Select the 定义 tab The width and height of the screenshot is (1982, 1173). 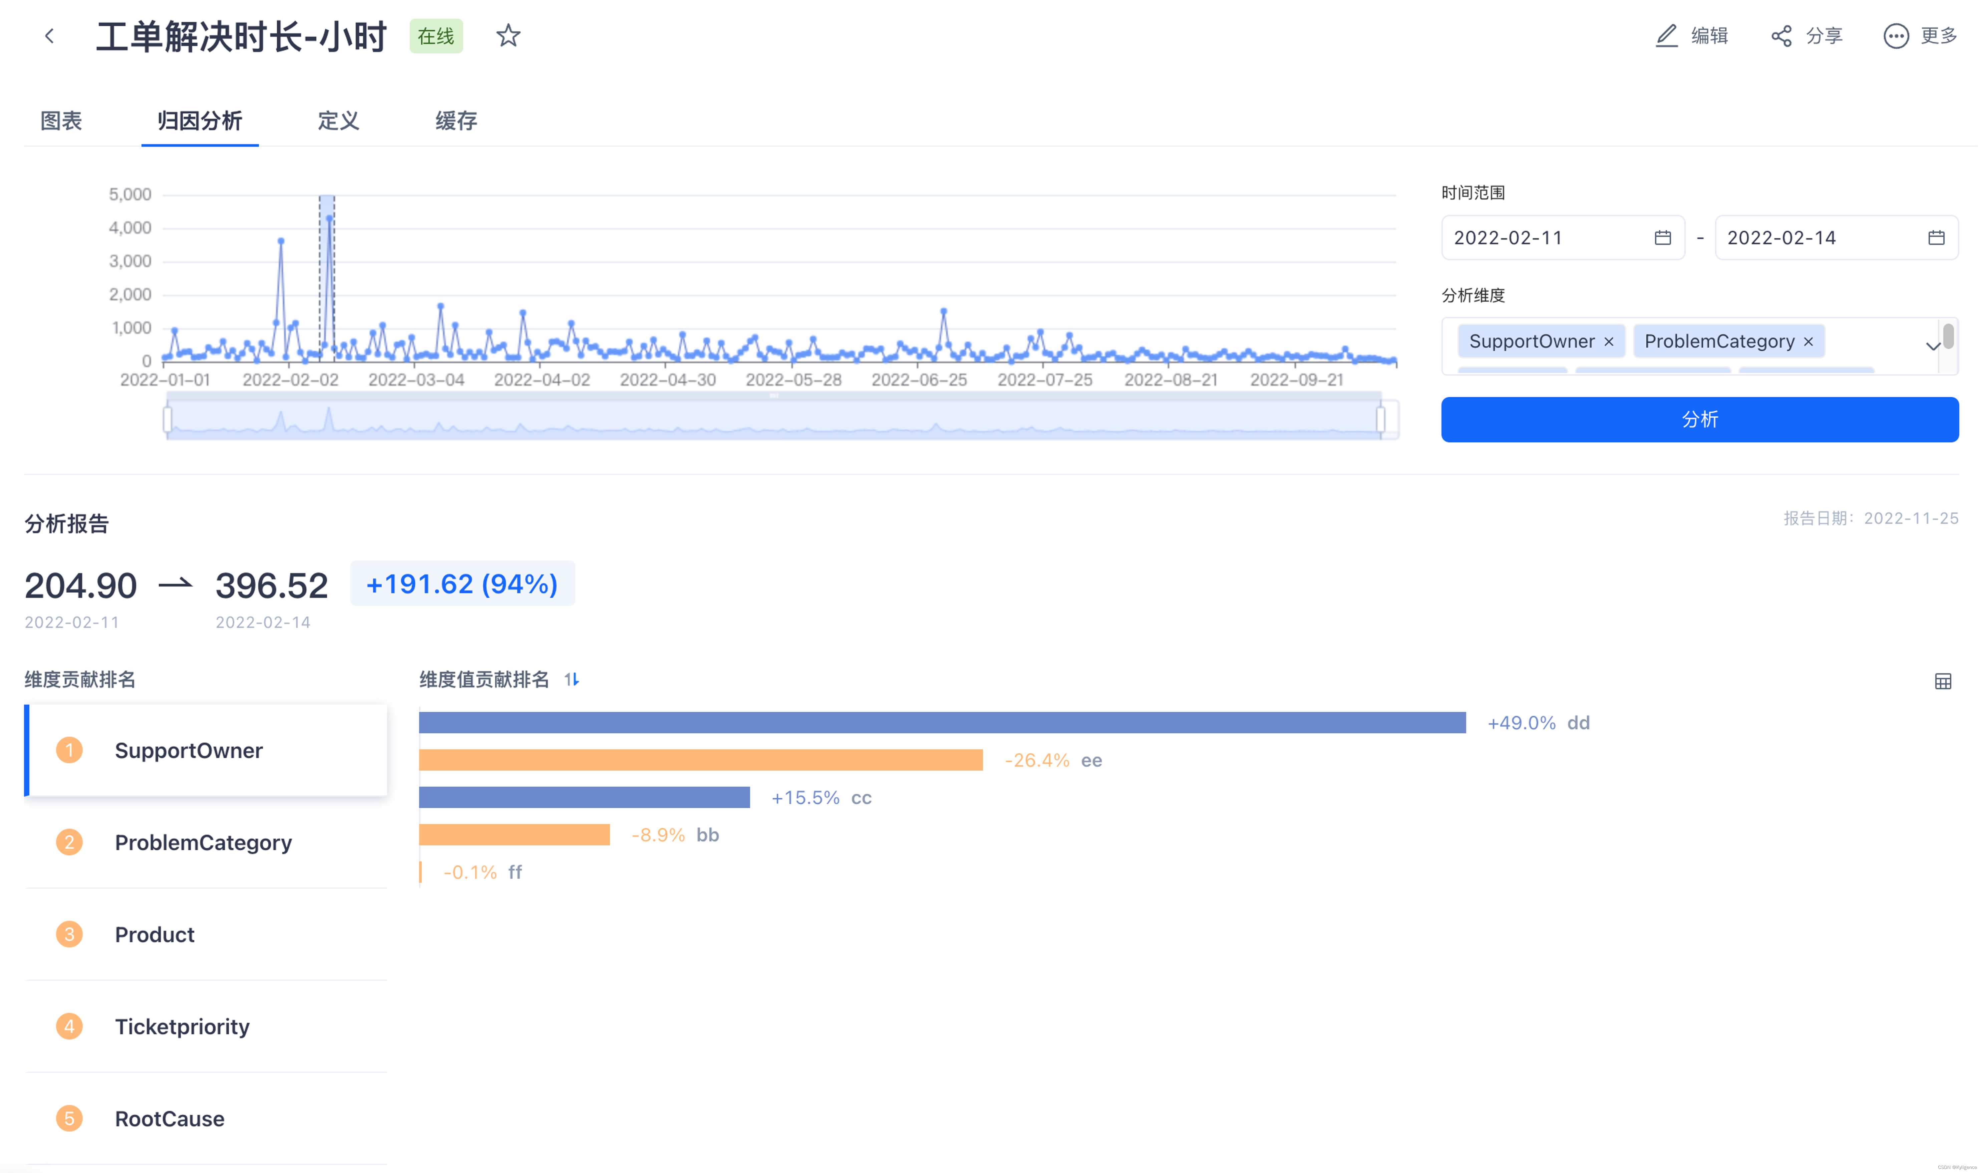[338, 121]
